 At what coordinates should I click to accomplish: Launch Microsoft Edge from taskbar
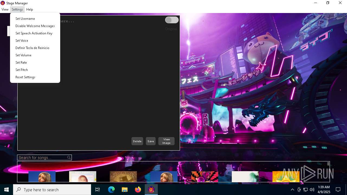(111, 190)
